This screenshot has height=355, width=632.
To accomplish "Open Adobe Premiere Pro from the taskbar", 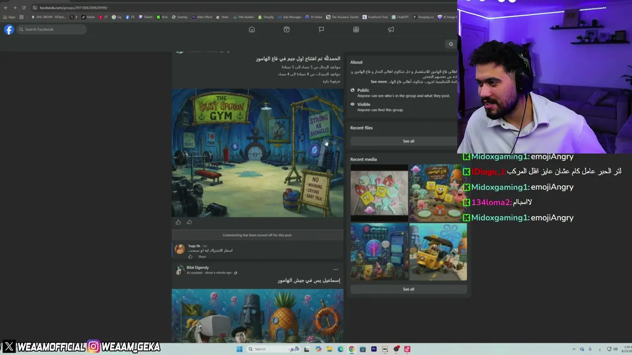I will click(374, 349).
